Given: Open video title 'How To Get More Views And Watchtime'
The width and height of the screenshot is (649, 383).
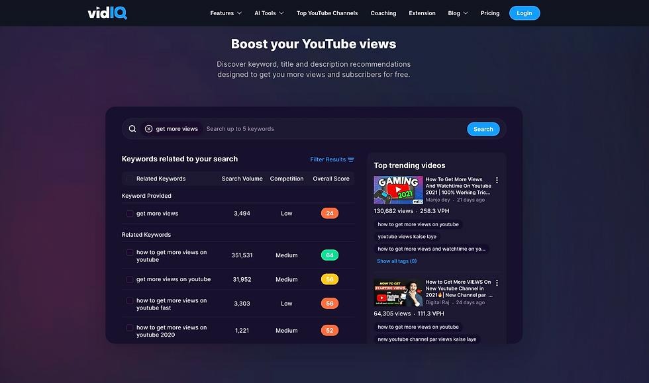Looking at the screenshot, I should coord(458,186).
